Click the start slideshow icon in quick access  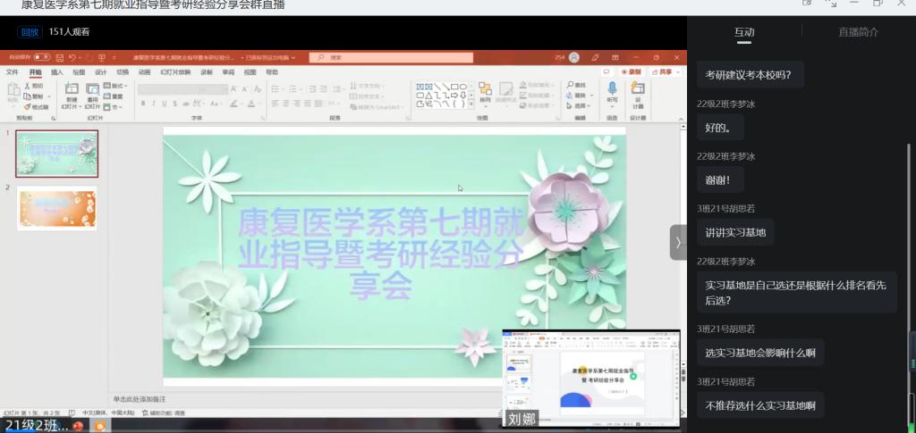click(102, 58)
